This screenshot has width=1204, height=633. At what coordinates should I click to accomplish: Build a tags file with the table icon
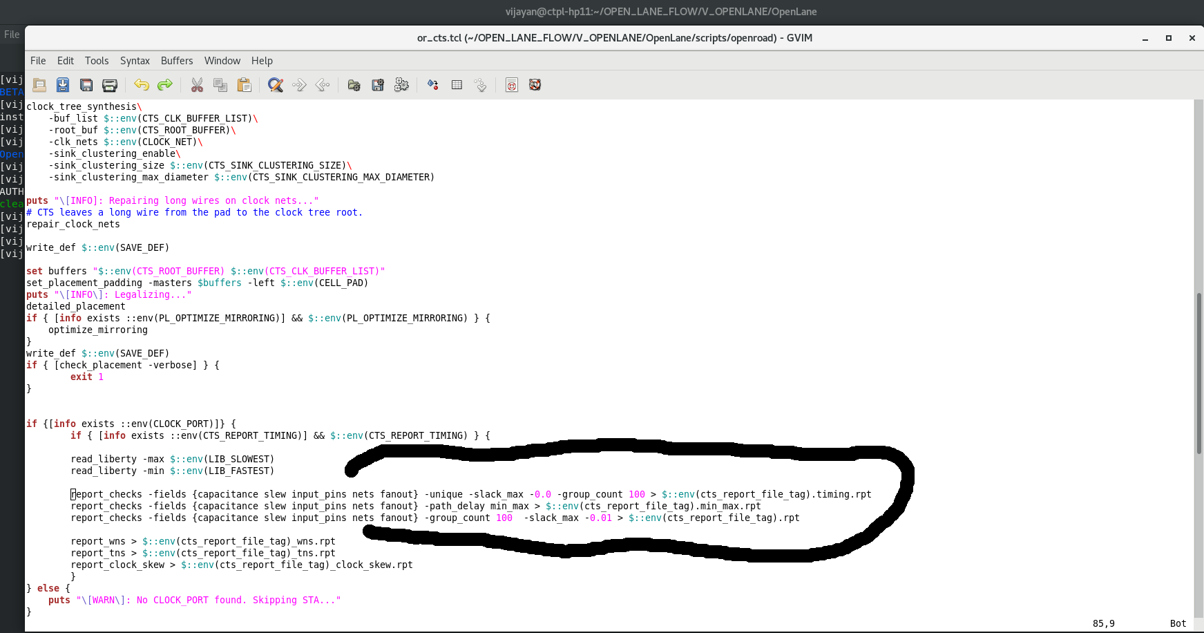tap(457, 85)
